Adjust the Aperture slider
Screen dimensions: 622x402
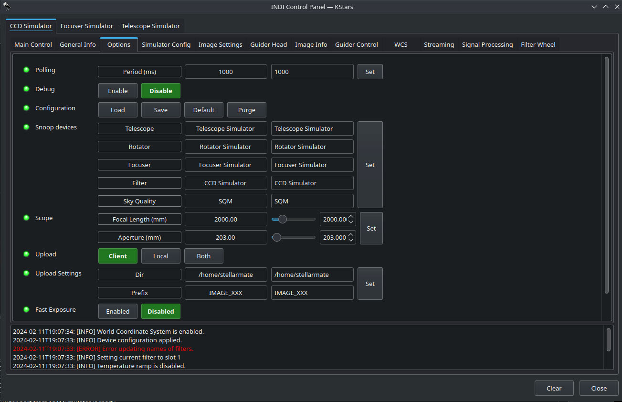(x=293, y=237)
